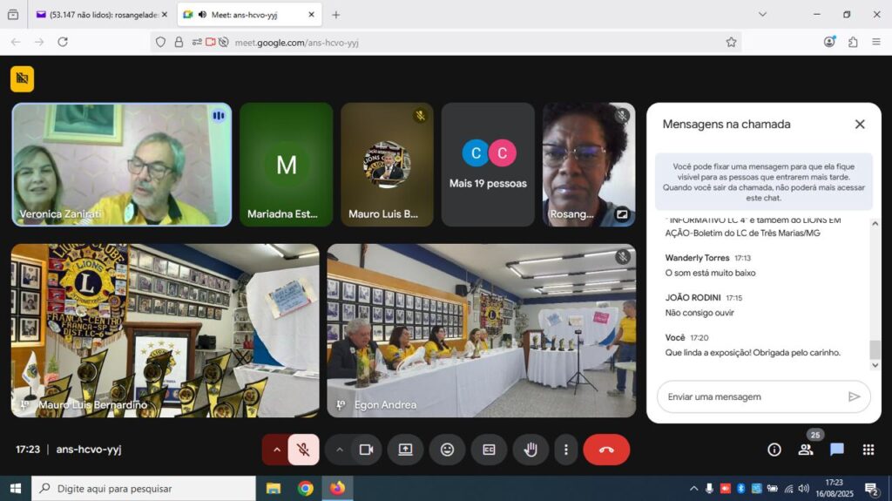This screenshot has width=892, height=501.
Task: Open a new browser tab
Action: pyautogui.click(x=336, y=15)
